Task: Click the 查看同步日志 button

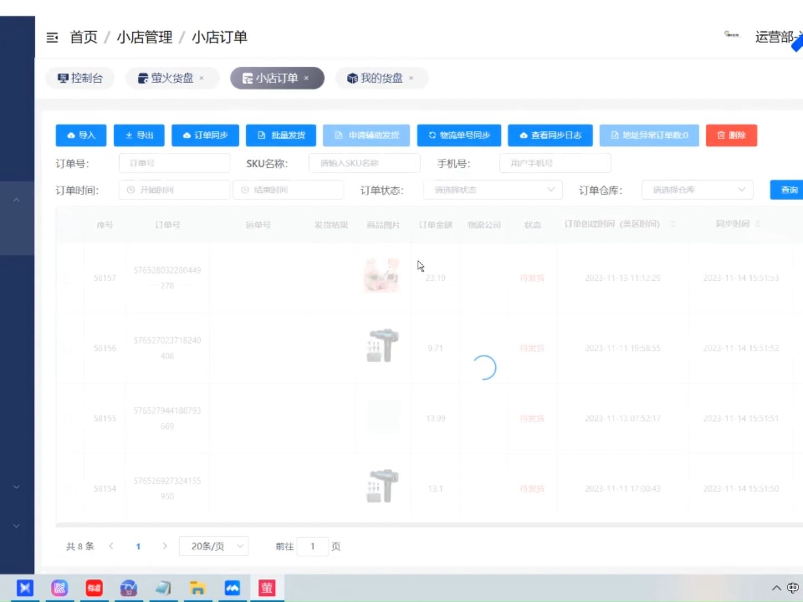Action: [x=550, y=135]
